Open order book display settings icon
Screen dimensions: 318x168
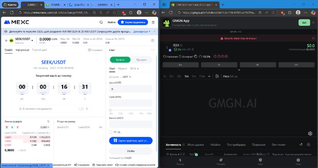(x=48, y=122)
